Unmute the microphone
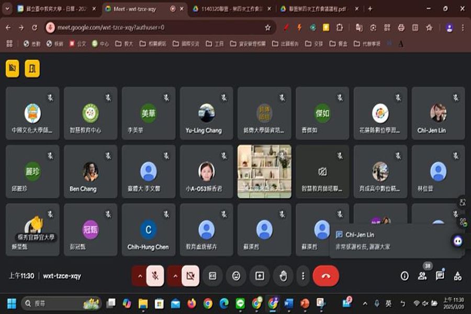 click(155, 276)
